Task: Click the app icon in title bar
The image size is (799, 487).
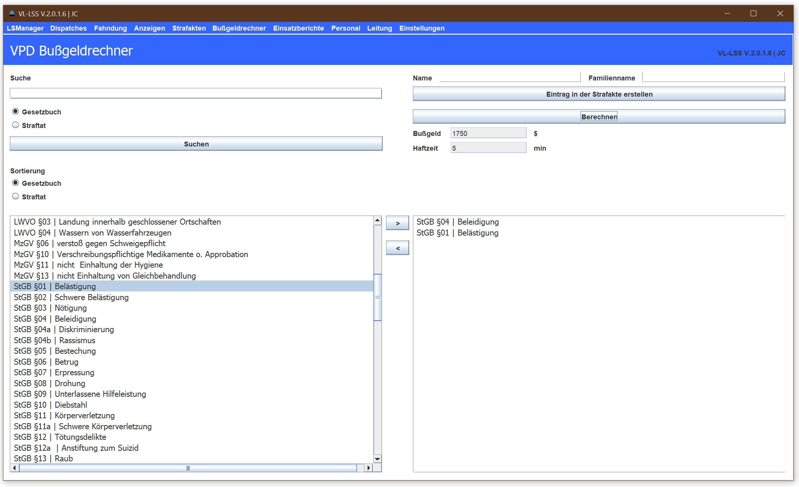Action: pos(12,14)
